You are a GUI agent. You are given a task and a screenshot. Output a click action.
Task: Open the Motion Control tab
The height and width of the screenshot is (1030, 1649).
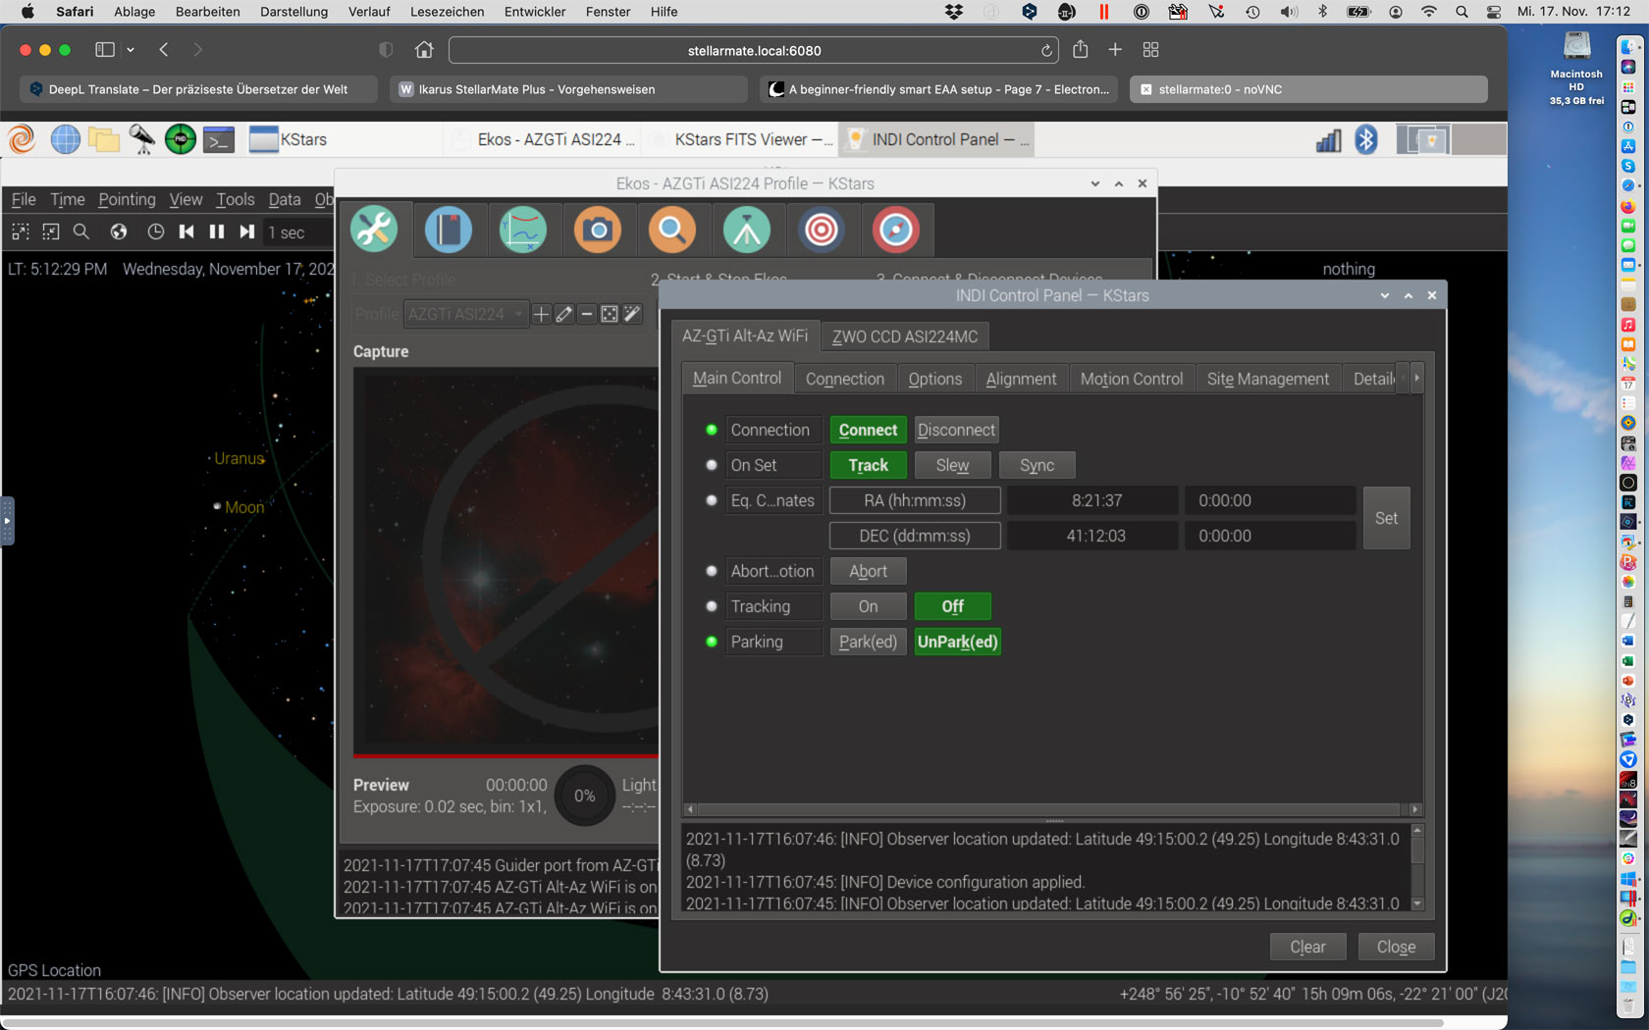click(x=1131, y=379)
